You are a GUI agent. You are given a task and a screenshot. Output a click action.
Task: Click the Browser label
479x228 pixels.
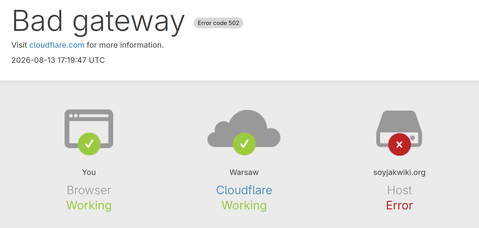(x=89, y=190)
